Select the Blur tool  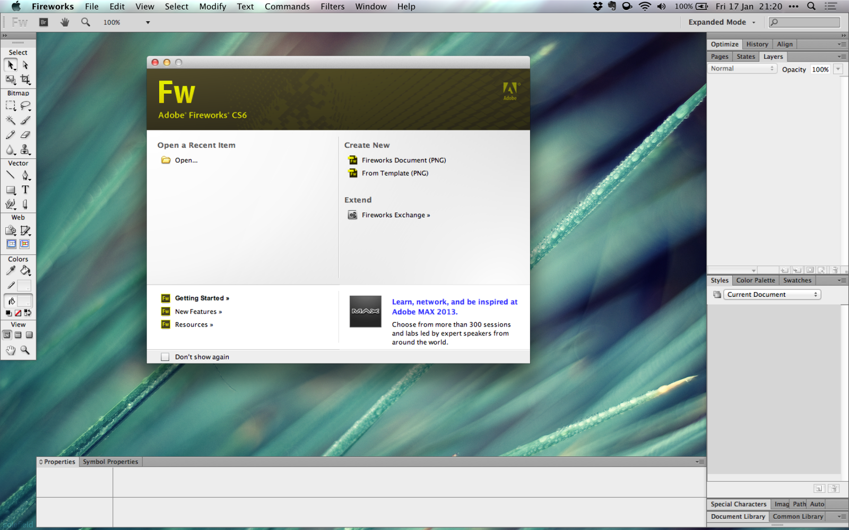pyautogui.click(x=11, y=149)
